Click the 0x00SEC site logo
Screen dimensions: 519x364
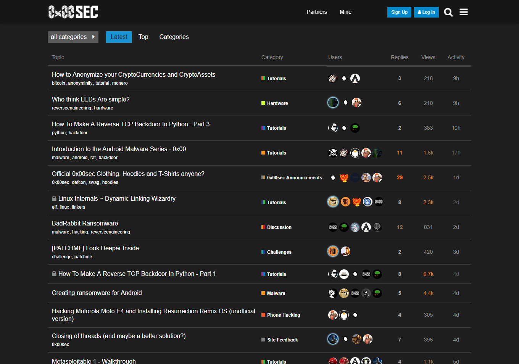(73, 12)
